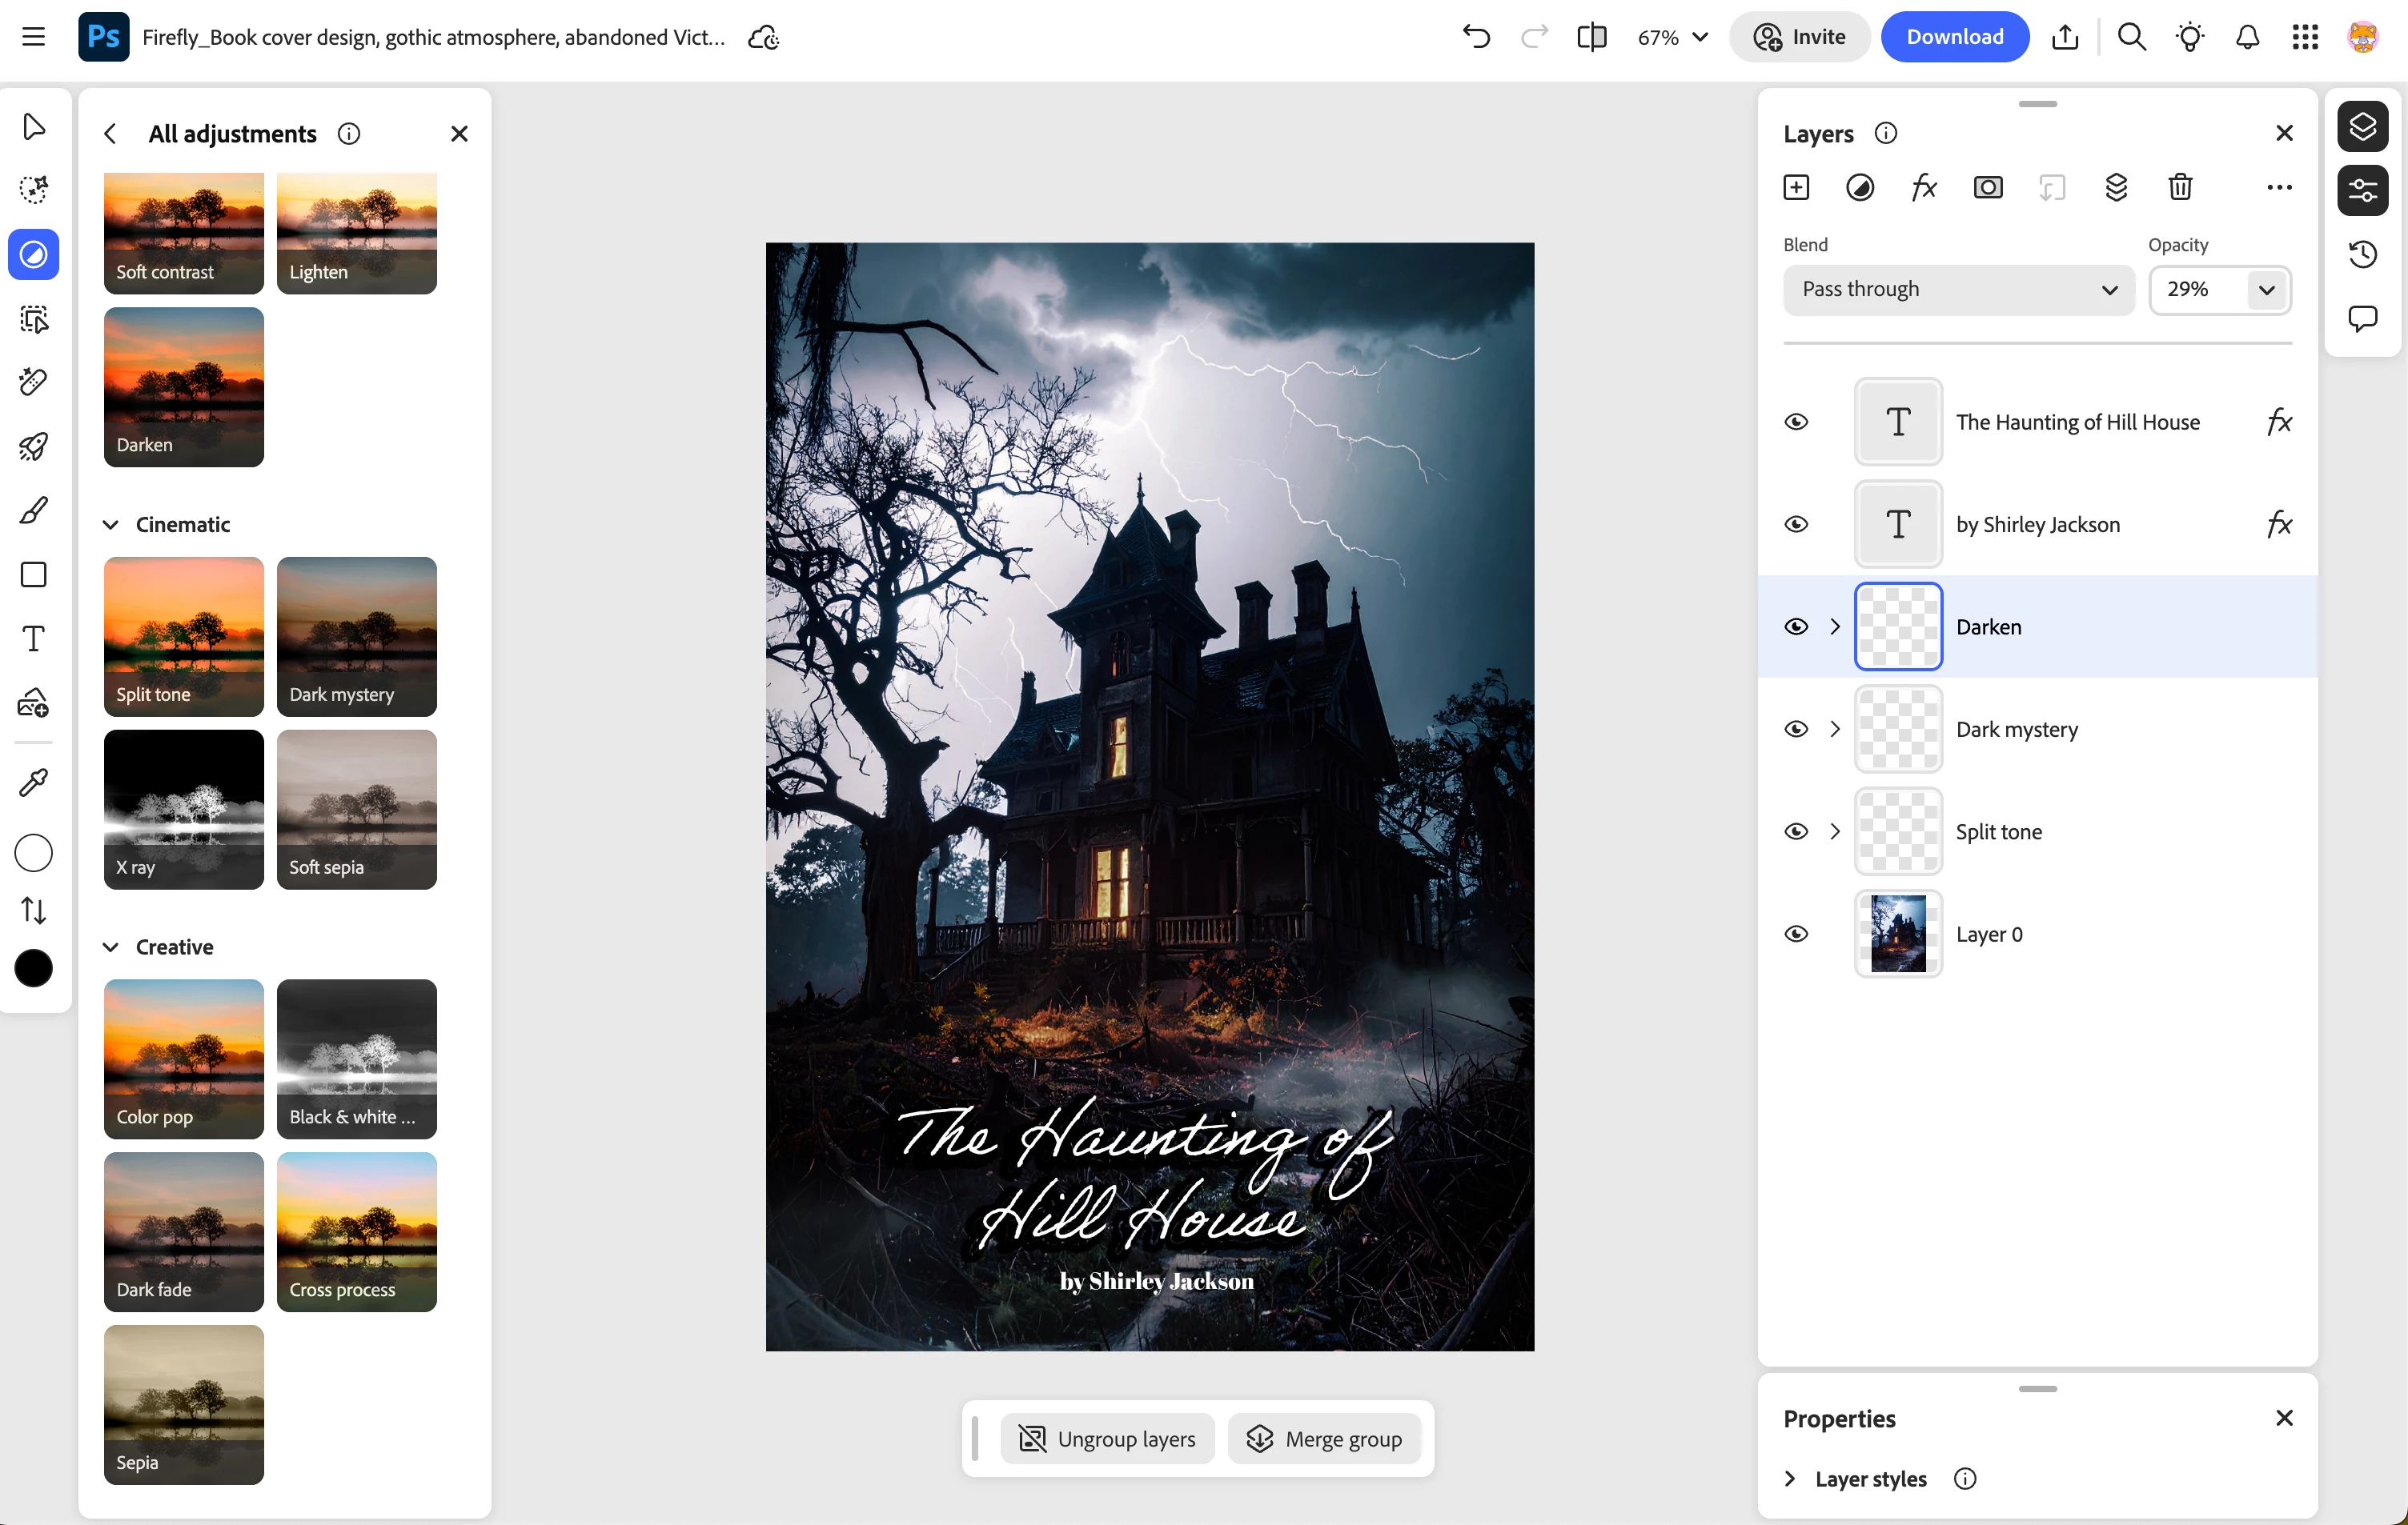Click the undo arrow in top bar
This screenshot has width=2408, height=1525.
[x=1476, y=37]
